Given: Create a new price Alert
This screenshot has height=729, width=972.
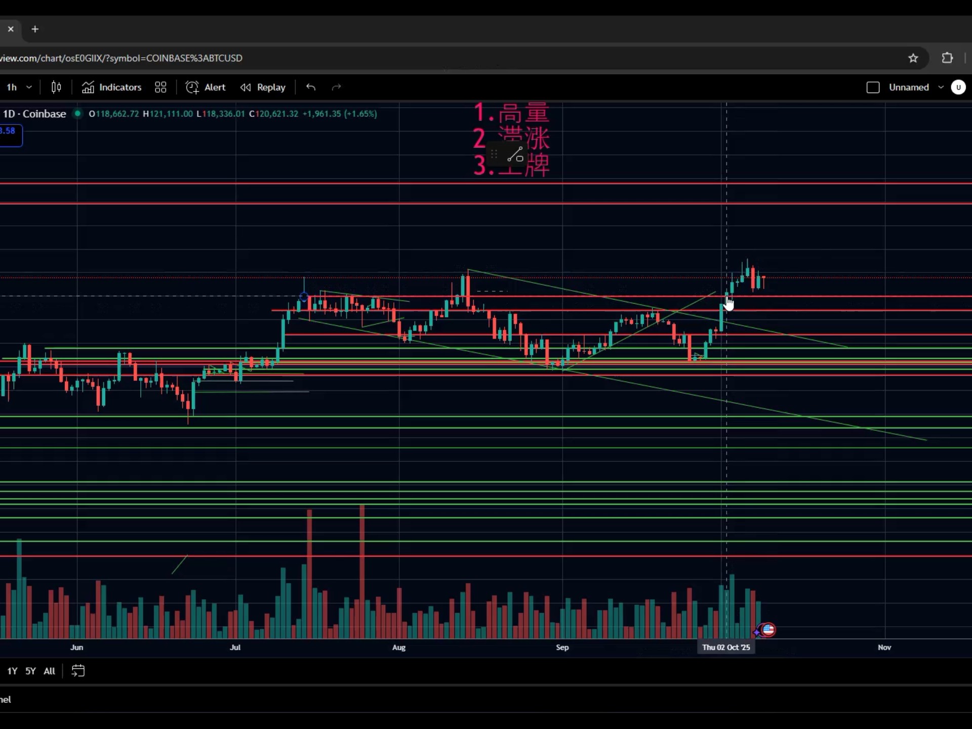Looking at the screenshot, I should click(x=206, y=87).
